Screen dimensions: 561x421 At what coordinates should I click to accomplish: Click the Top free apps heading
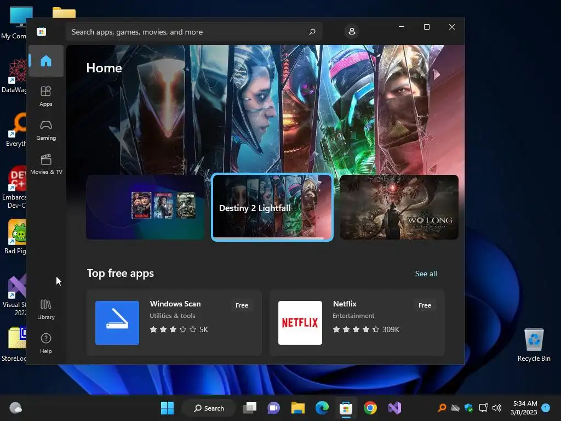click(121, 274)
